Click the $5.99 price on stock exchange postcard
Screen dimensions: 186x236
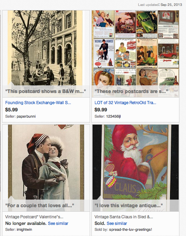click(11, 110)
